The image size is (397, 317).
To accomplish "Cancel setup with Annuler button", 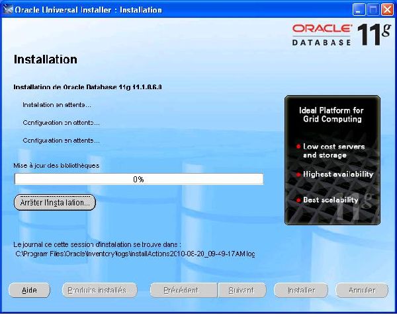I will click(x=362, y=290).
